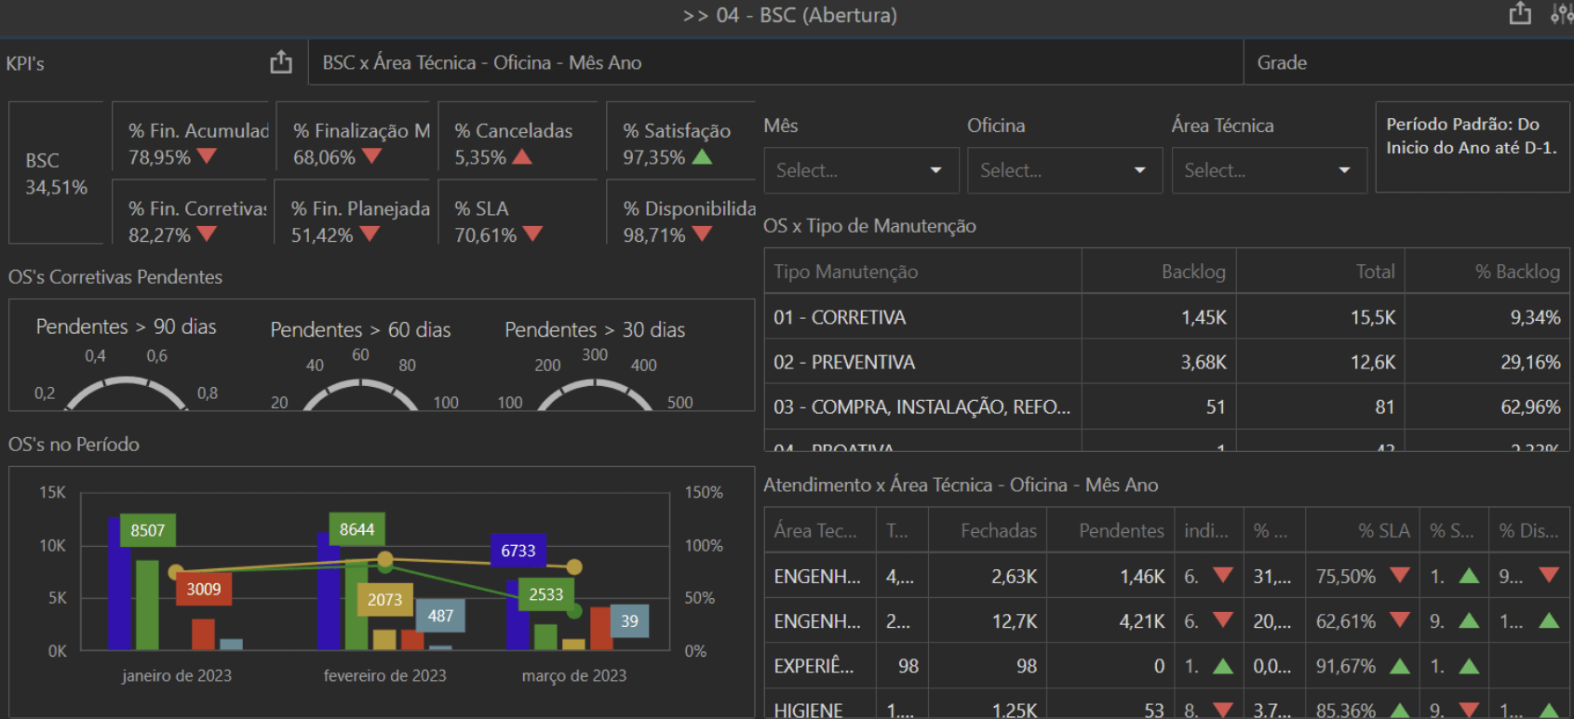Select the 01 - CORRETIVA row
Image resolution: width=1574 pixels, height=719 pixels.
(1167, 317)
